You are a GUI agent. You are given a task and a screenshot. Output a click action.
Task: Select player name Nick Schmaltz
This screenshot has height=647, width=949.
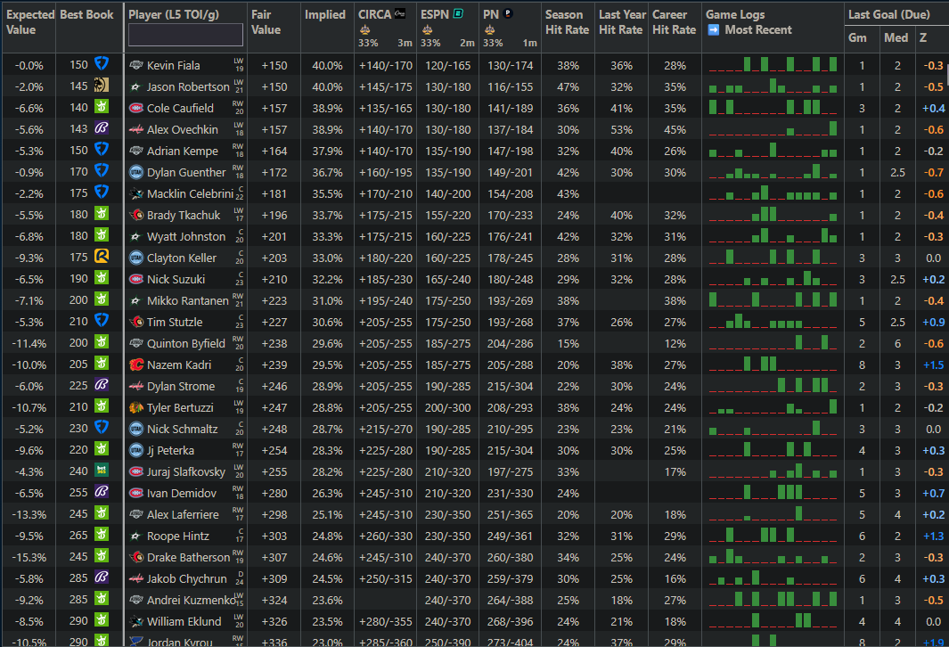pos(182,429)
